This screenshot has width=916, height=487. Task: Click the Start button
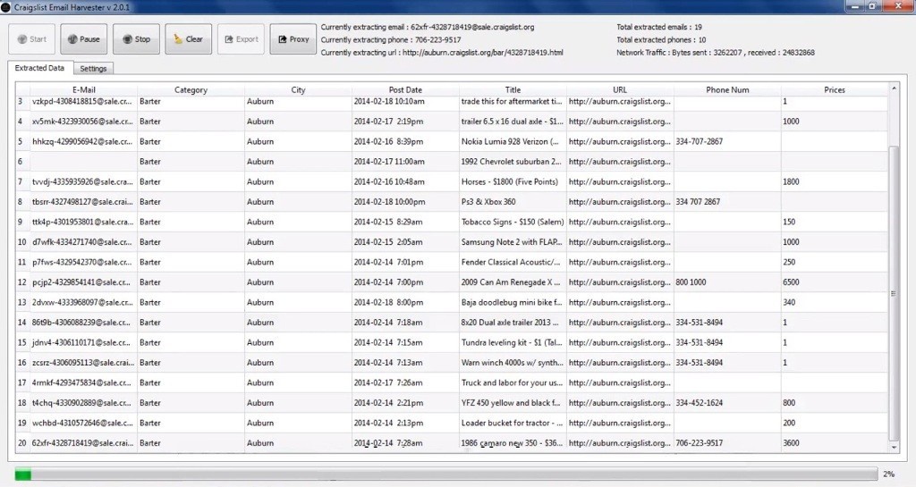[x=31, y=39]
